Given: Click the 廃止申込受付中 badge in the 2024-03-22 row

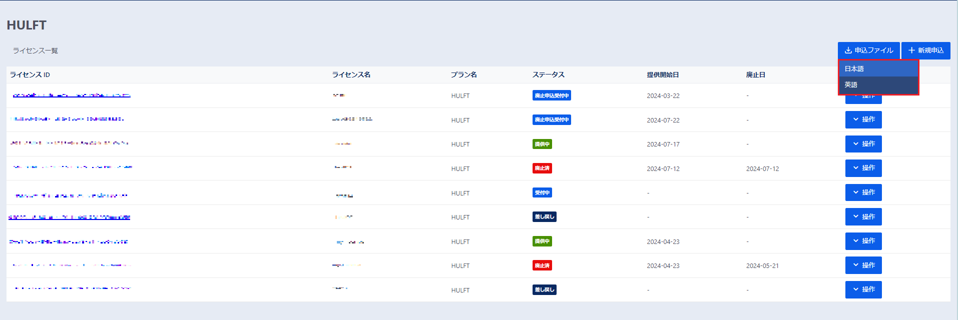Looking at the screenshot, I should point(552,95).
